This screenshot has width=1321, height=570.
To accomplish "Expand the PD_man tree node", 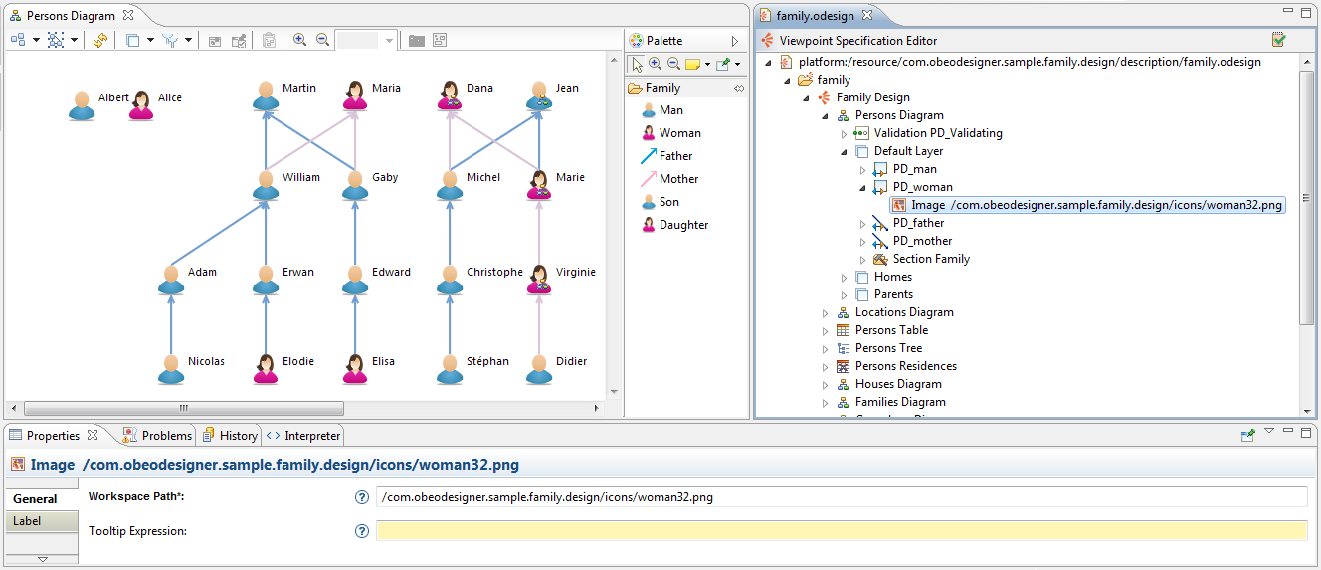I will [862, 170].
